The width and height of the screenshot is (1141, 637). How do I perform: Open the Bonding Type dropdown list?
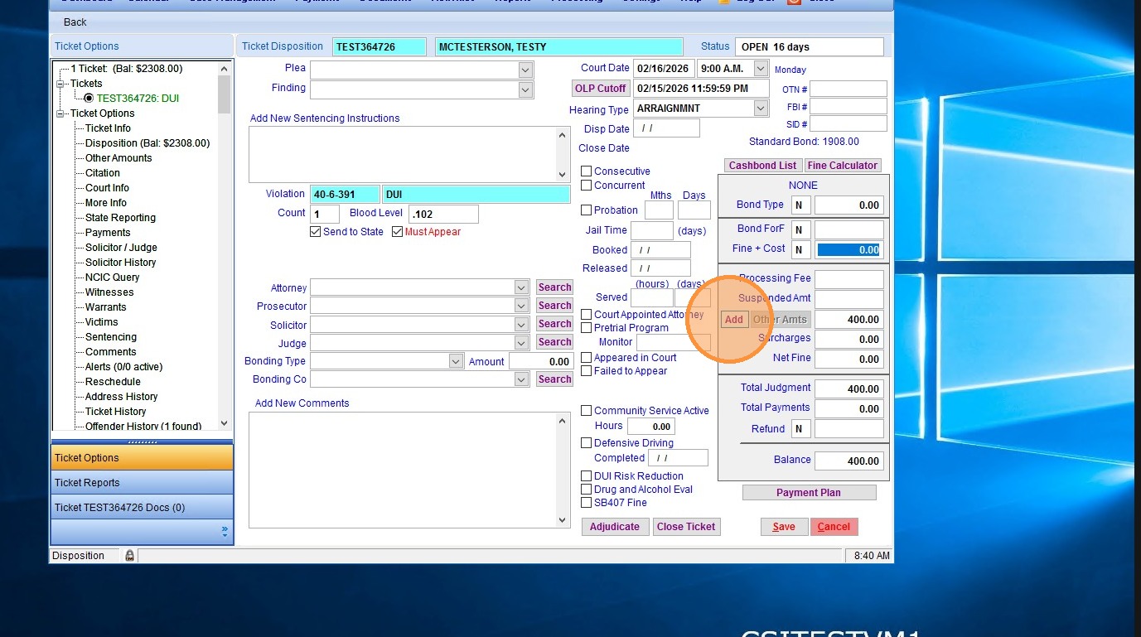(456, 361)
